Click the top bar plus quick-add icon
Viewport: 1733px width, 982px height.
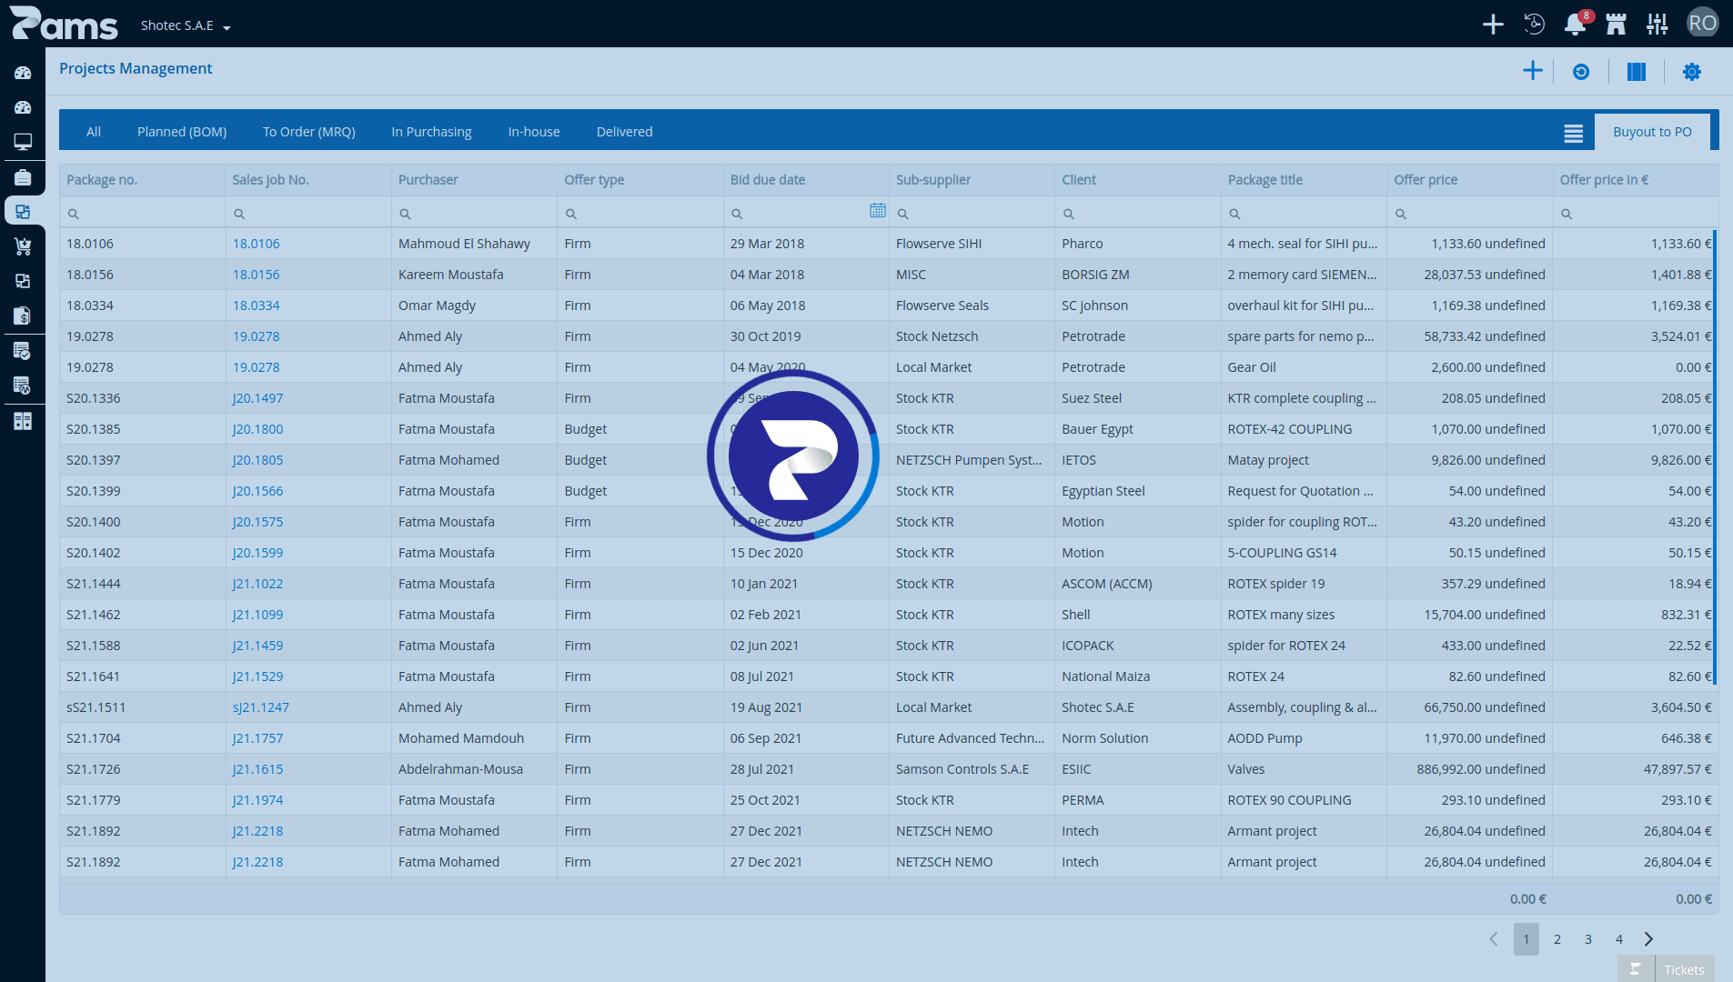click(1493, 25)
